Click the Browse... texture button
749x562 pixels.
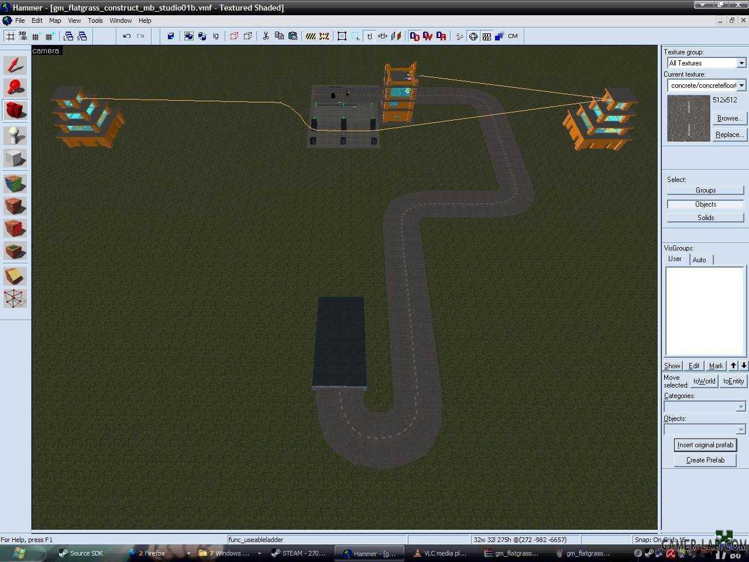730,118
